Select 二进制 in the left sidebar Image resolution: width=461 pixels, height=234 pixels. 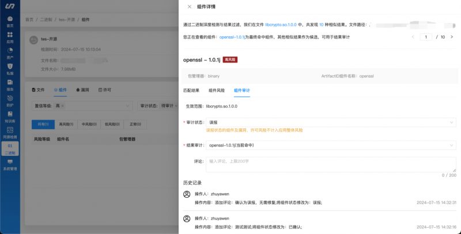tap(10, 149)
